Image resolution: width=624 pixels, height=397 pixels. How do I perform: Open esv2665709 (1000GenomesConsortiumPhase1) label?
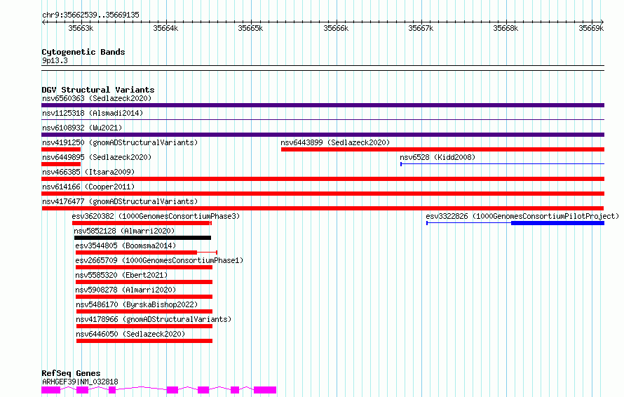[159, 260]
